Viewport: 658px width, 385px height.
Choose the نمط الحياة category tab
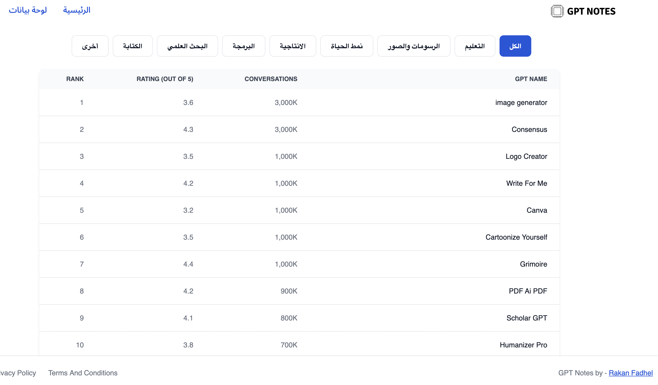click(346, 46)
